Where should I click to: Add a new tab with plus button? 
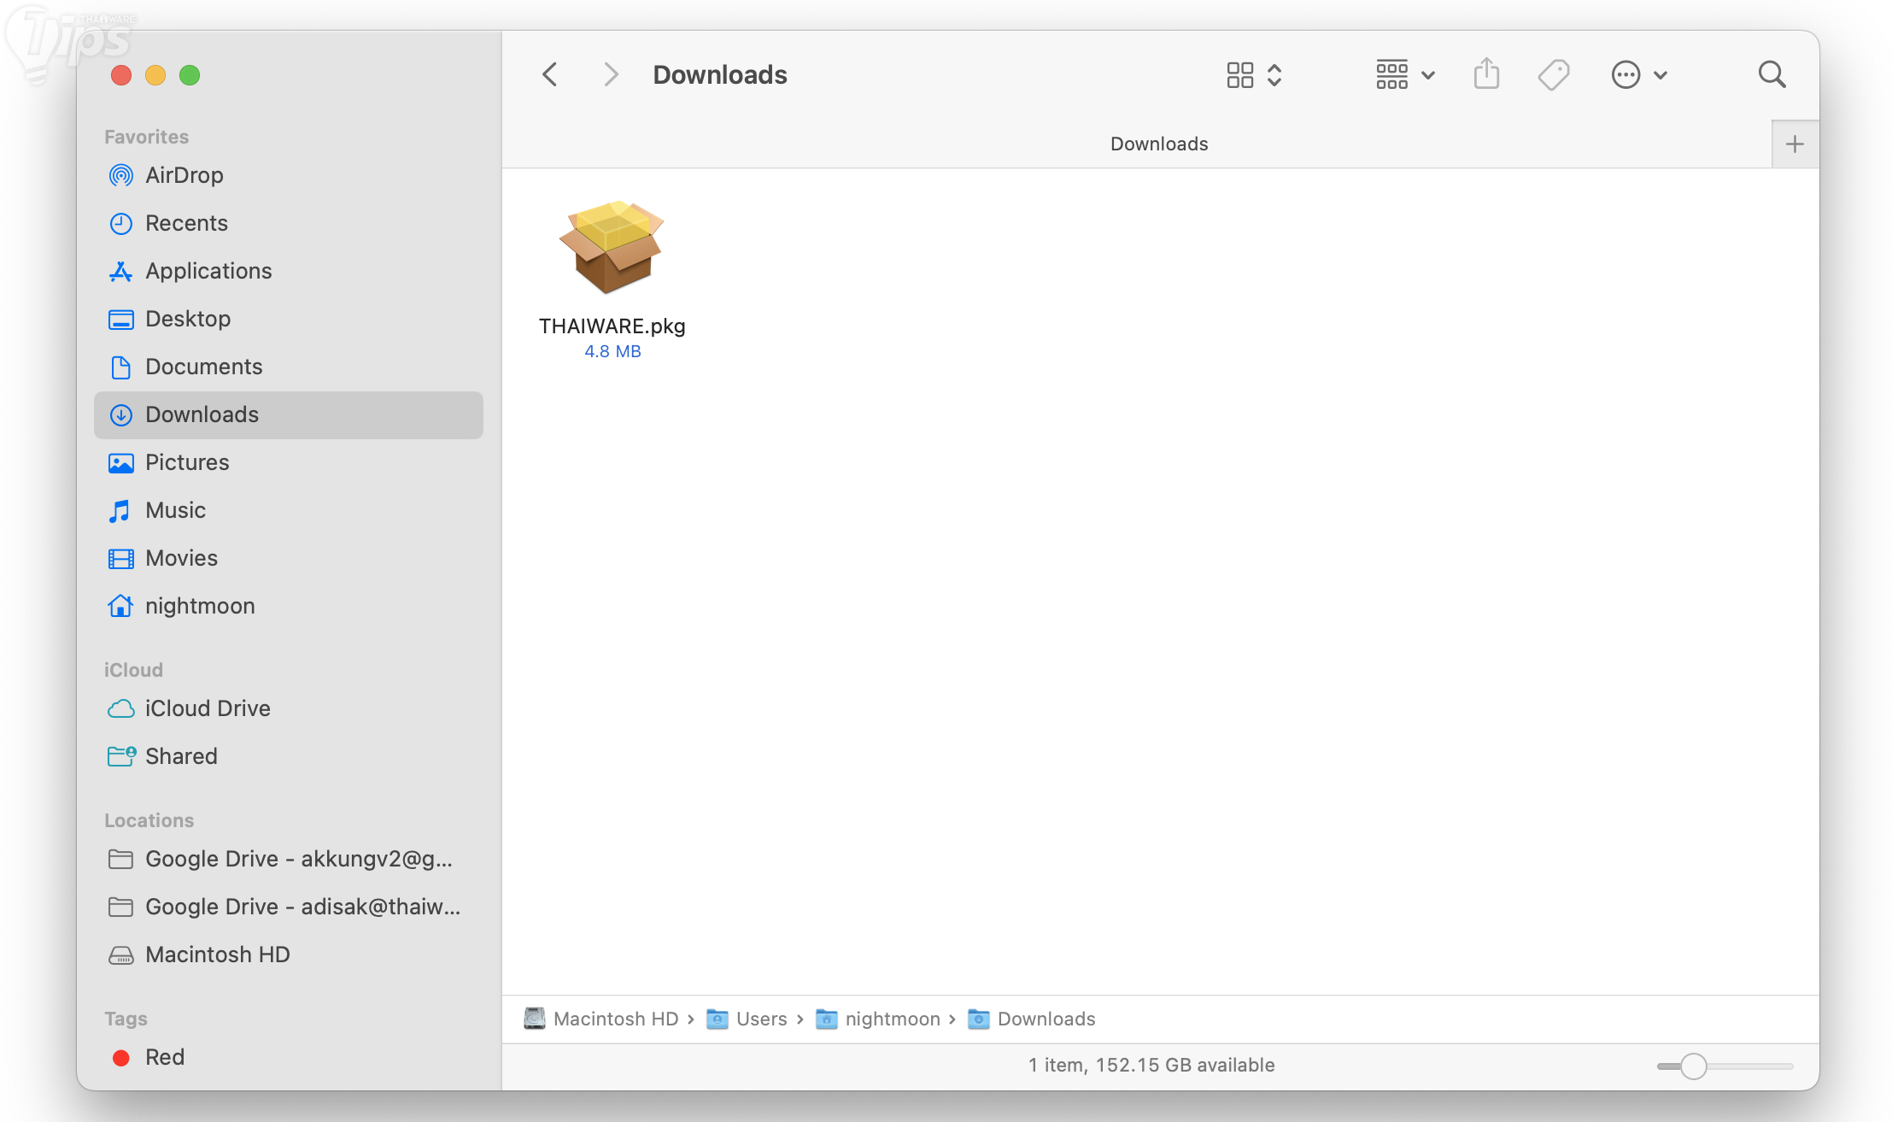1795,144
